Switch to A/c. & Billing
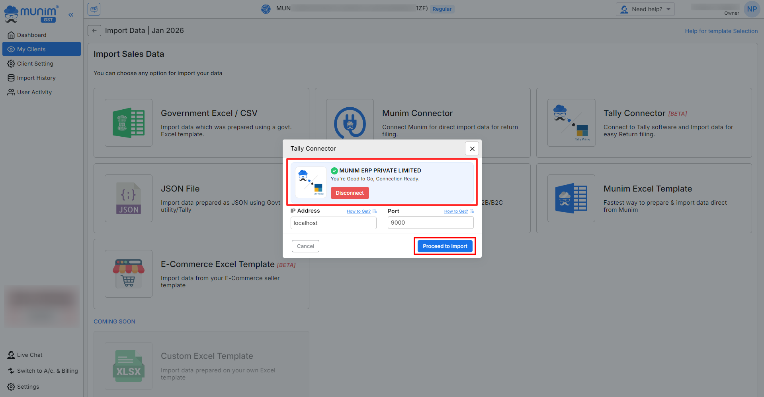The image size is (764, 397). (x=47, y=371)
